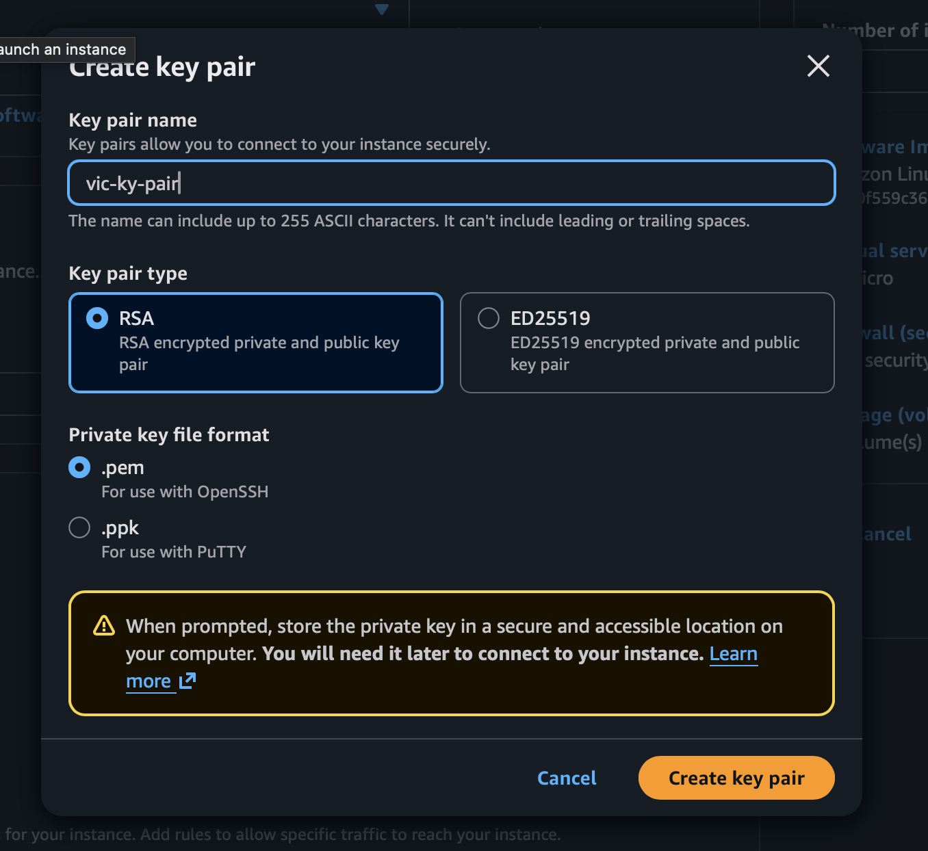The height and width of the screenshot is (851, 928).
Task: Click the partially hidden Storage (volumes) heading
Action: 894,415
